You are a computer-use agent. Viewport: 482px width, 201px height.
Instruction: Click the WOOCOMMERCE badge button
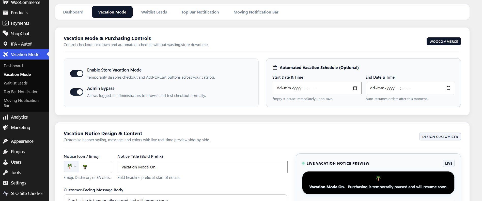[444, 41]
